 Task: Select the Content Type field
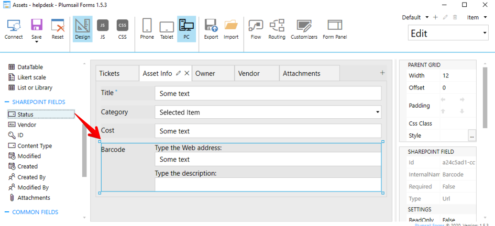click(30, 146)
